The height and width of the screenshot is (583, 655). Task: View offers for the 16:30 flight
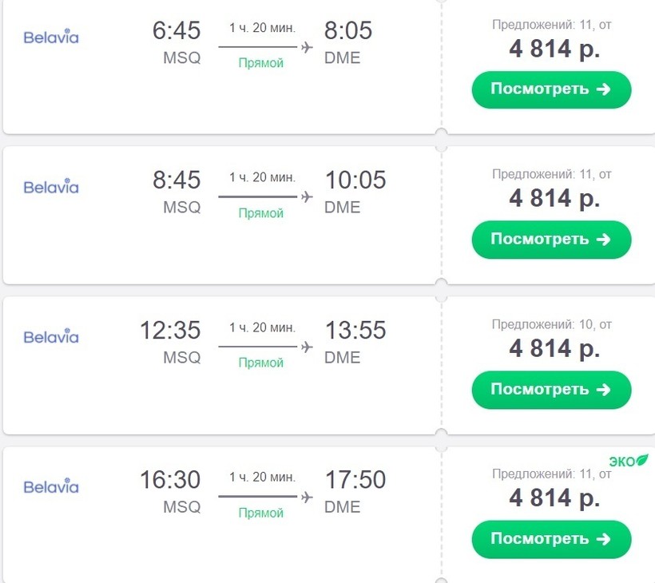tap(551, 539)
